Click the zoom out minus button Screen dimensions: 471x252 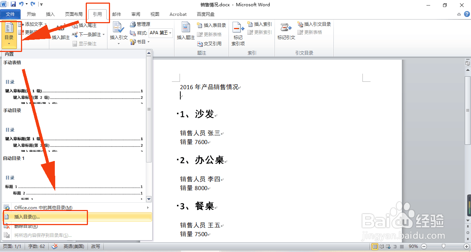tap(424, 246)
